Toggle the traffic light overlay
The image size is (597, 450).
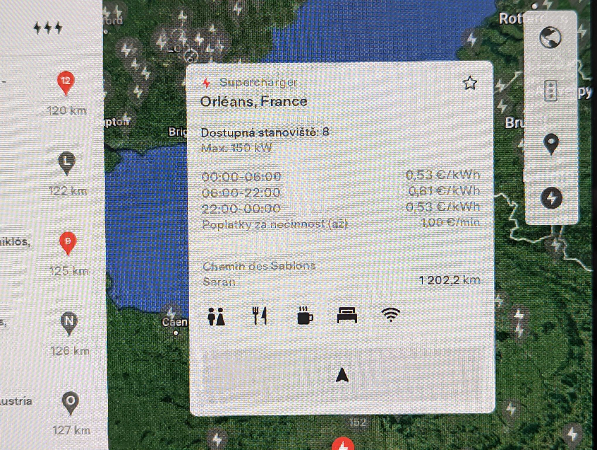(x=550, y=91)
